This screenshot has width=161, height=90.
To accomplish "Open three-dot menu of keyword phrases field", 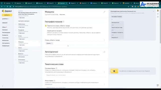I will click(104, 72).
